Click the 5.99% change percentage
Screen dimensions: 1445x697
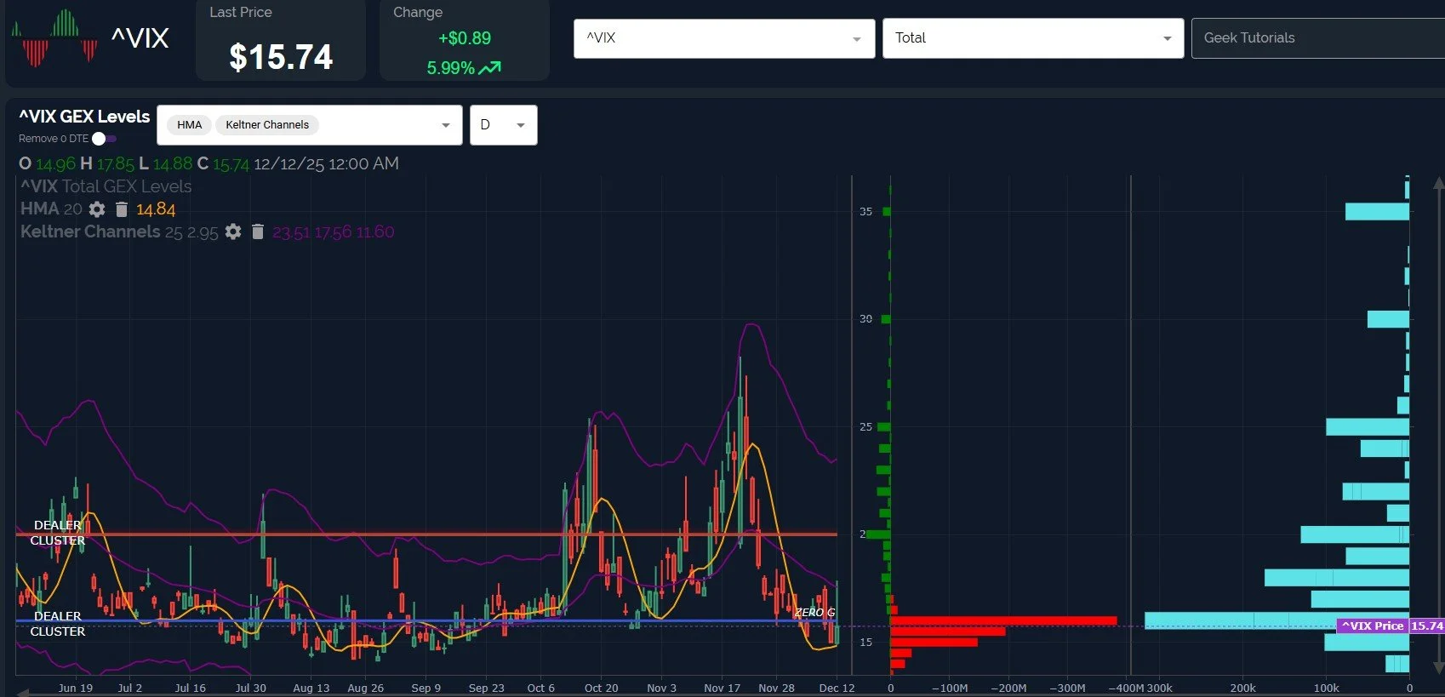(450, 68)
